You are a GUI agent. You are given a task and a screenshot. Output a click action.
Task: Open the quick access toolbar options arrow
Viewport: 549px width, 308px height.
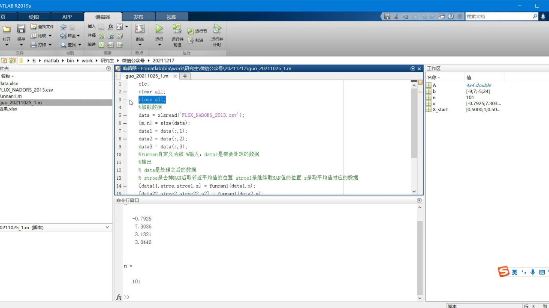click(x=460, y=16)
